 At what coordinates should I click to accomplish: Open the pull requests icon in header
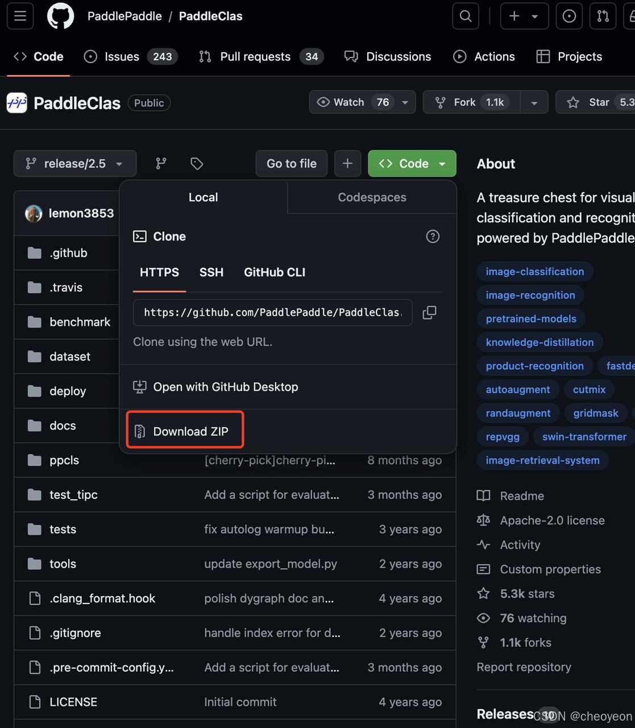coord(603,16)
